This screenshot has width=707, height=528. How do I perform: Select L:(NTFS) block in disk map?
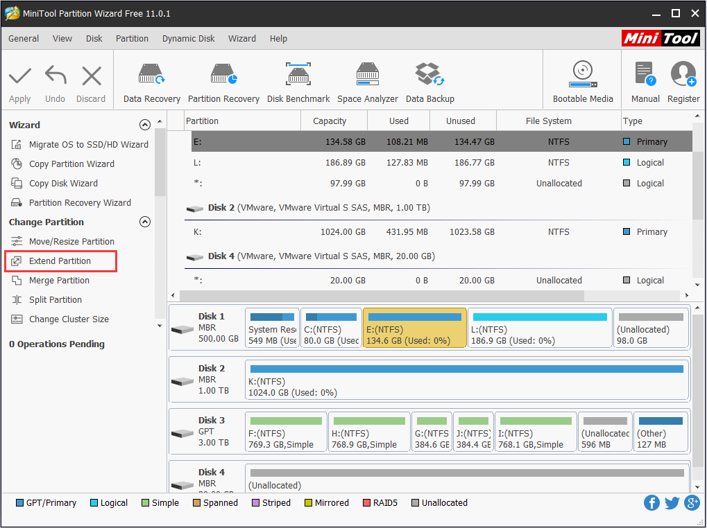[x=540, y=328]
